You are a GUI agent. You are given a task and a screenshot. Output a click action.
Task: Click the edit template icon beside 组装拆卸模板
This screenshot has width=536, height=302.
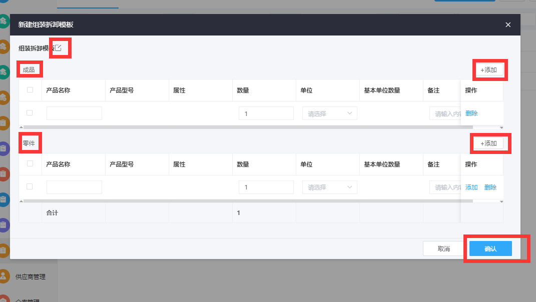58,48
